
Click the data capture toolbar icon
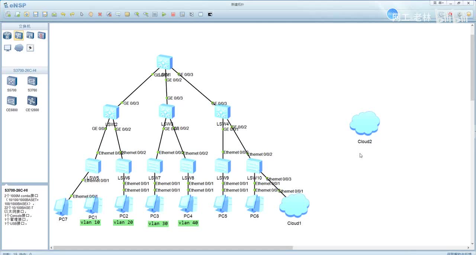click(x=182, y=14)
